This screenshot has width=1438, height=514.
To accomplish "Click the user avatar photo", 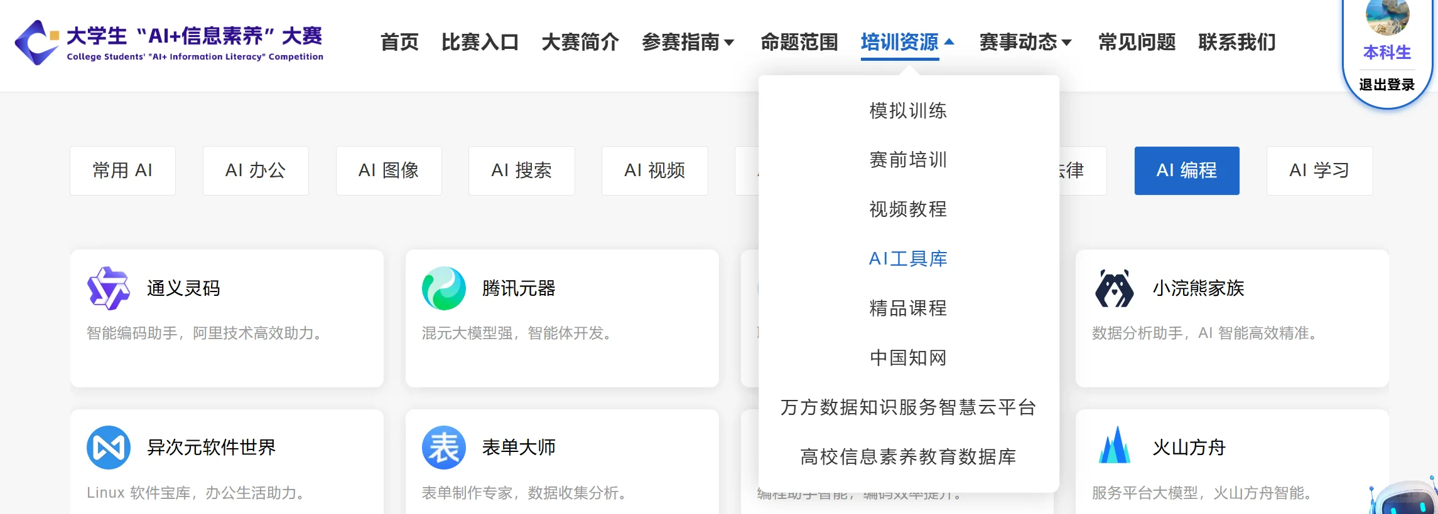I will [1388, 16].
